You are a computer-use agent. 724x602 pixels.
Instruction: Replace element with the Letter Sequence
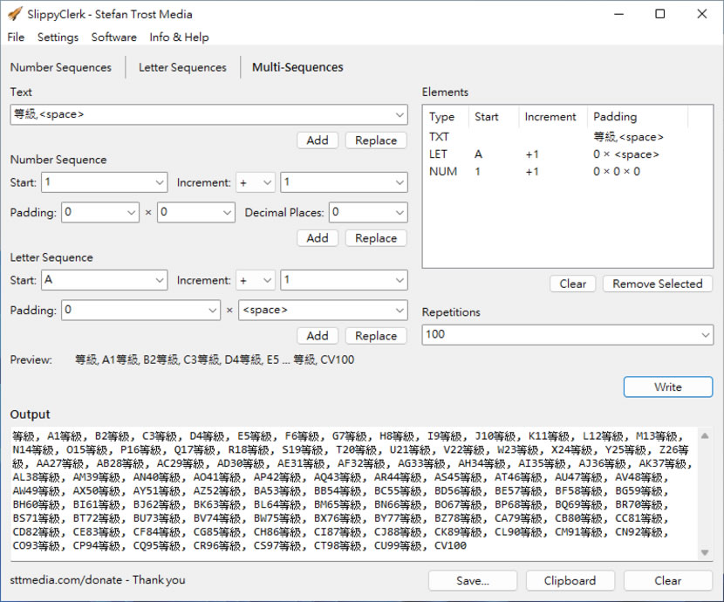pos(376,336)
